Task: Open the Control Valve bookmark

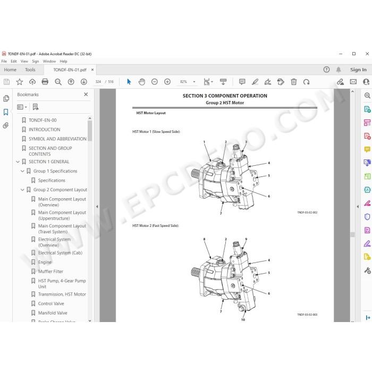Action: coord(51,303)
